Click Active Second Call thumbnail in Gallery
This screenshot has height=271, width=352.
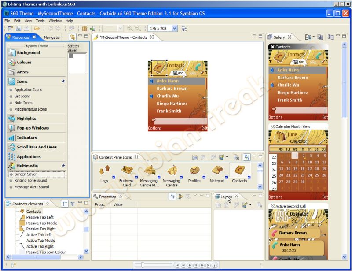[298, 234]
